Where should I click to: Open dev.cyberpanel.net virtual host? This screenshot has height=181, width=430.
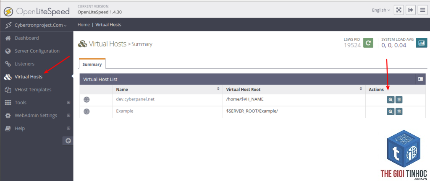point(135,99)
